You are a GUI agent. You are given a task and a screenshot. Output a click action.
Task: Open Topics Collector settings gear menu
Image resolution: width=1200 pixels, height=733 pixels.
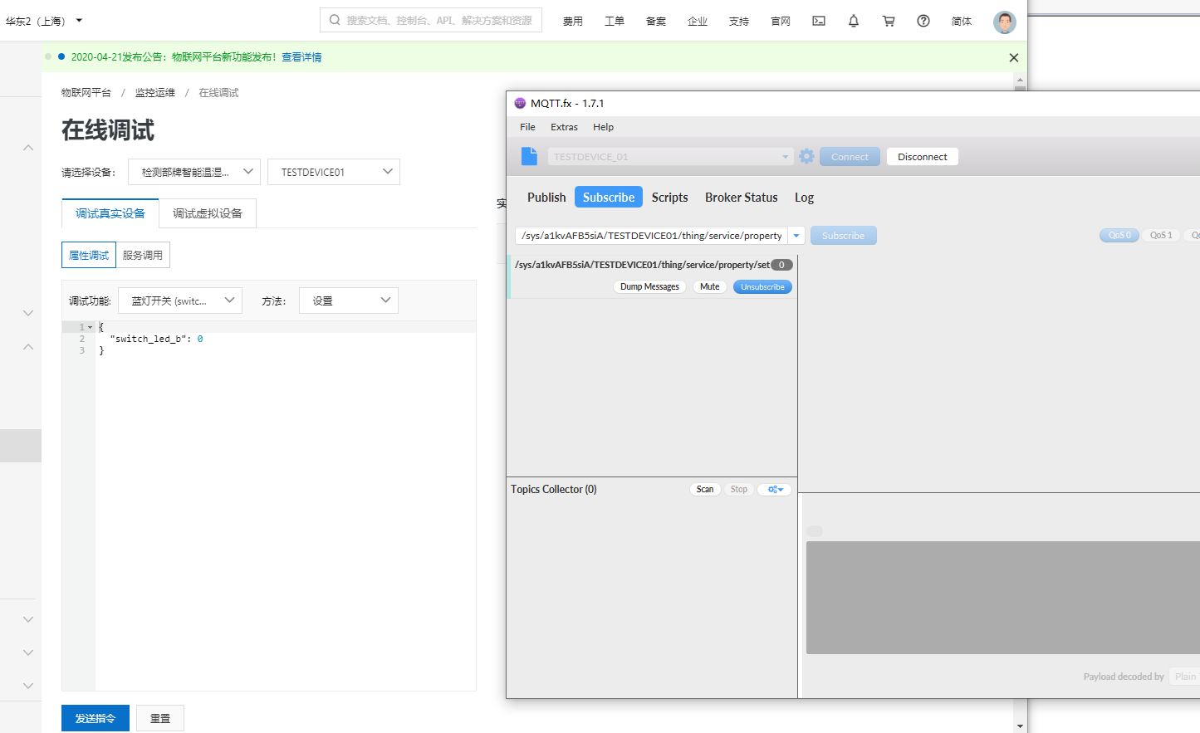[x=775, y=489]
